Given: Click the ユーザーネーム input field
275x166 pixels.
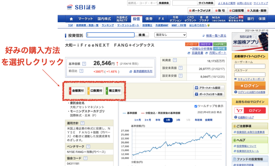Looking at the screenshot, I should point(250,66).
